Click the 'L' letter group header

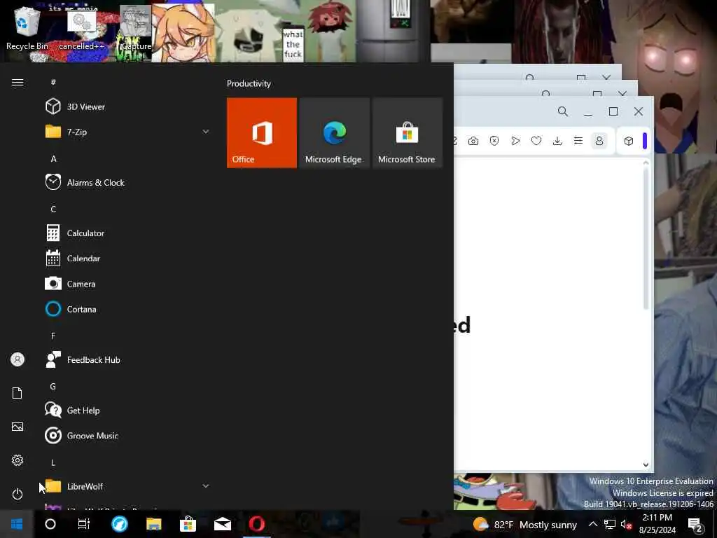coord(53,463)
